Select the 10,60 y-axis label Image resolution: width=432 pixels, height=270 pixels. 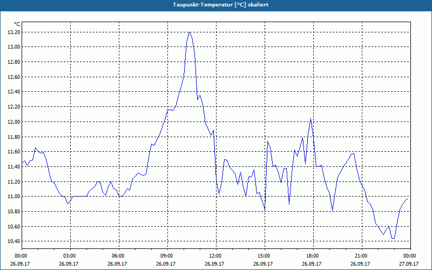pos(15,226)
